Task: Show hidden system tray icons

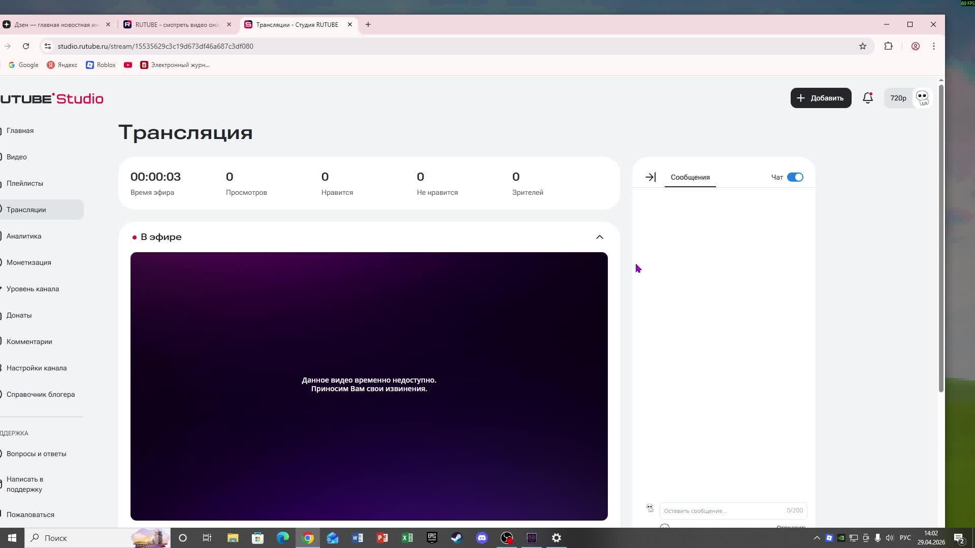Action: (817, 538)
